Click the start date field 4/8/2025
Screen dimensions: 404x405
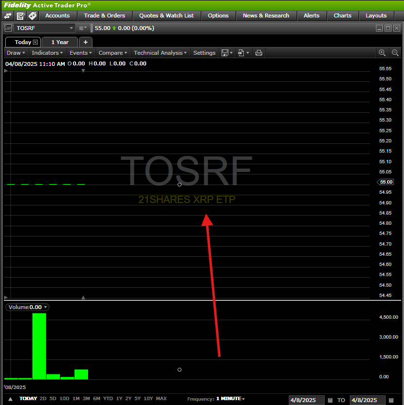pos(306,400)
